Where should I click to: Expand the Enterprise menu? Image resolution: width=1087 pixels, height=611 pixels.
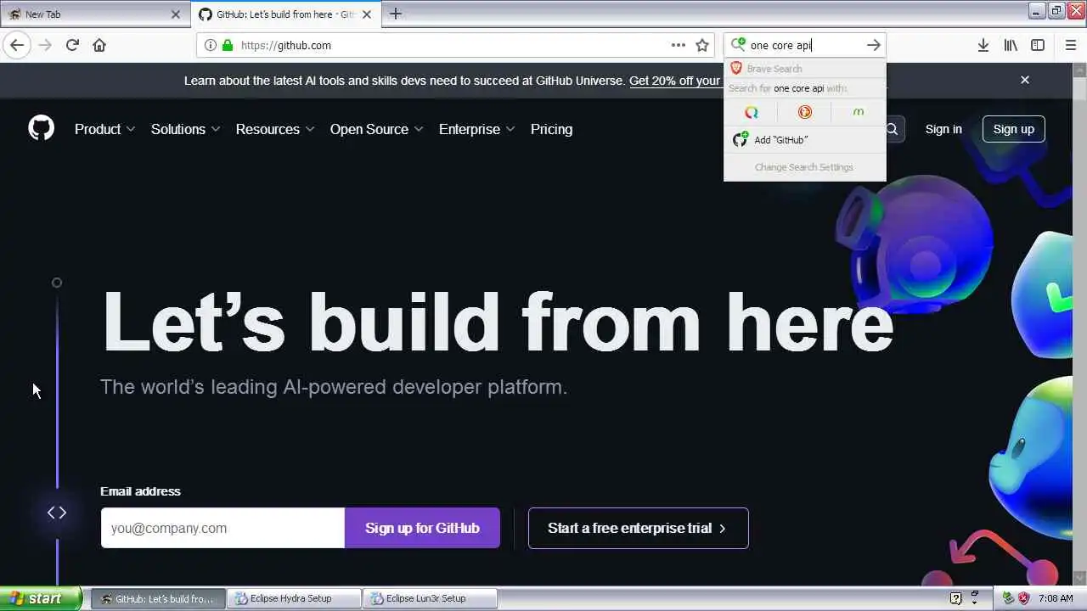476,129
